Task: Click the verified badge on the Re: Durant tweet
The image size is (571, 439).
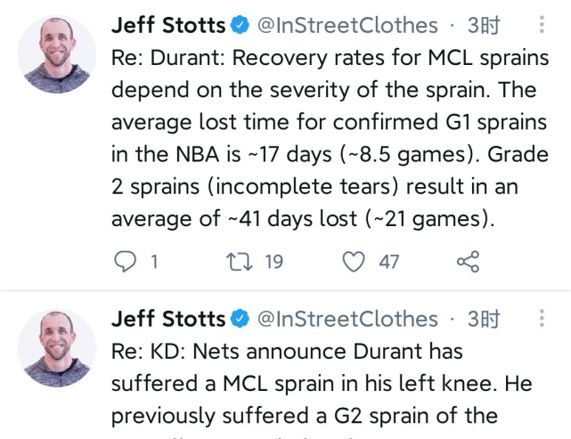Action: [x=241, y=26]
